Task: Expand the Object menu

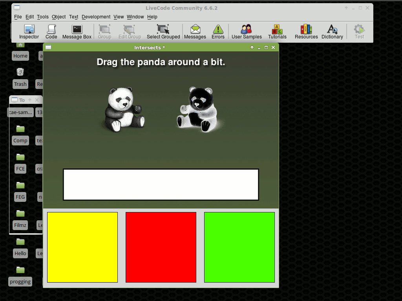Action: (x=59, y=17)
